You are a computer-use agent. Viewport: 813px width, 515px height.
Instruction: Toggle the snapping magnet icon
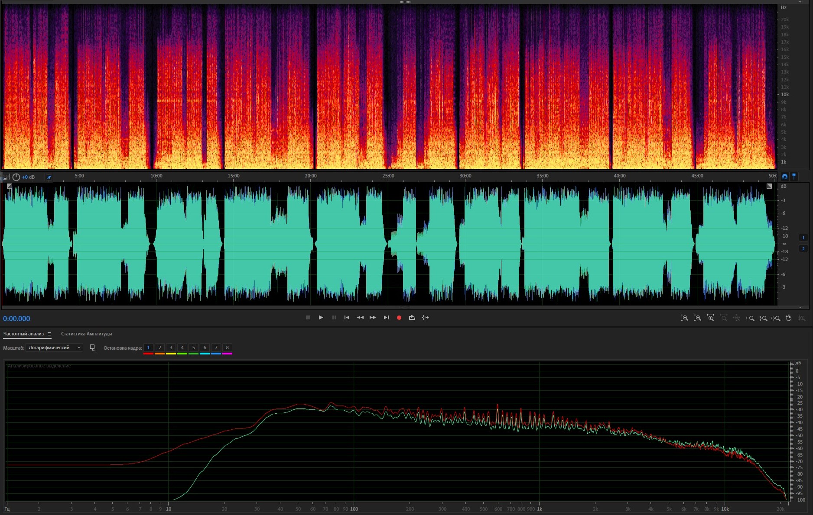784,177
